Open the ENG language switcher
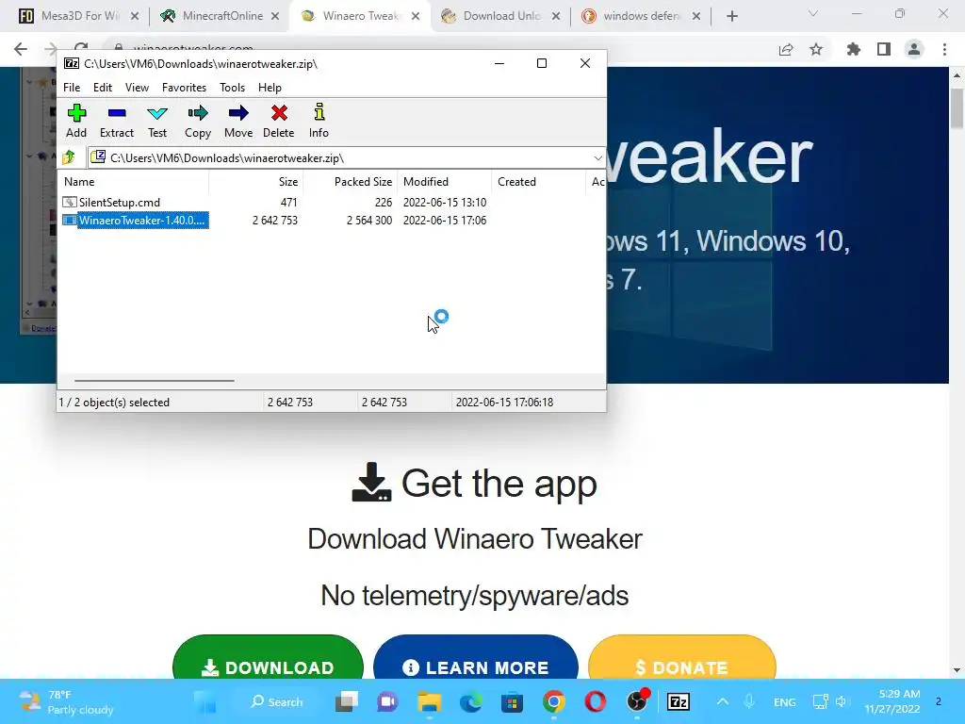 (785, 701)
